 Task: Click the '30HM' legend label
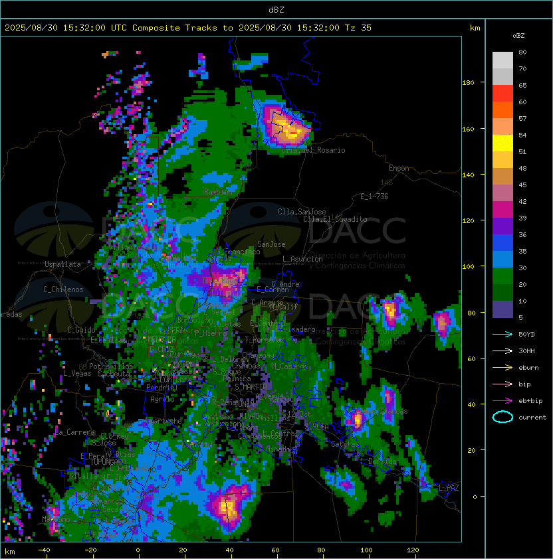526,351
